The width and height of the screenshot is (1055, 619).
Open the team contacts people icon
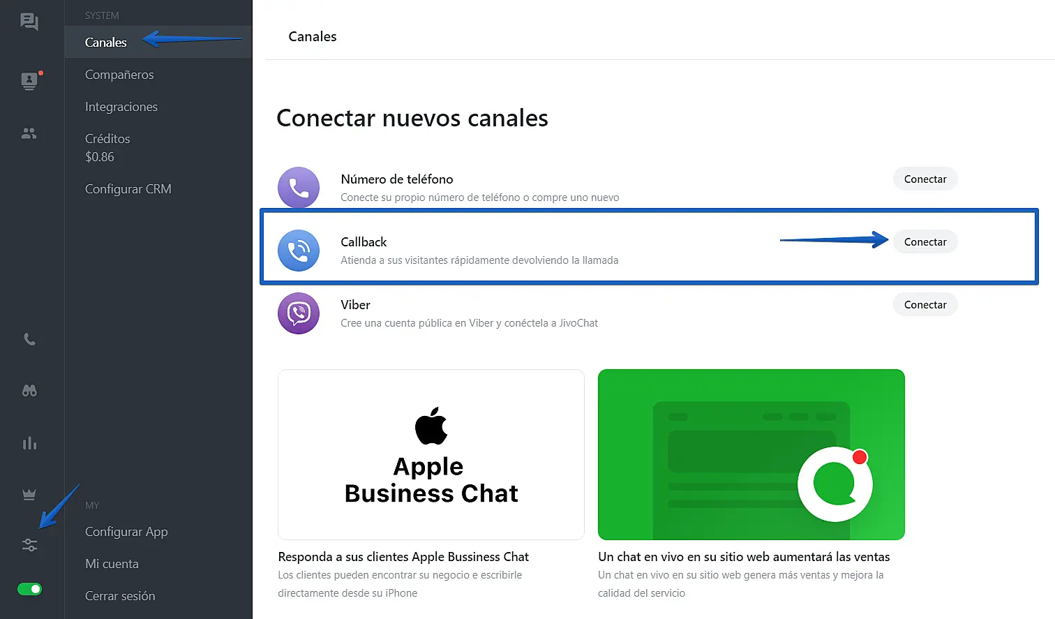29,133
